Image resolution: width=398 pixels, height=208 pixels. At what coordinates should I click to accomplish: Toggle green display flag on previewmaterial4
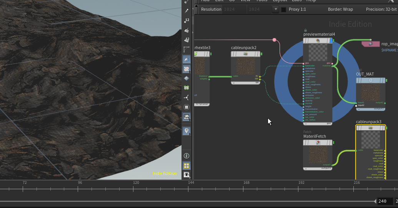[x=333, y=41]
